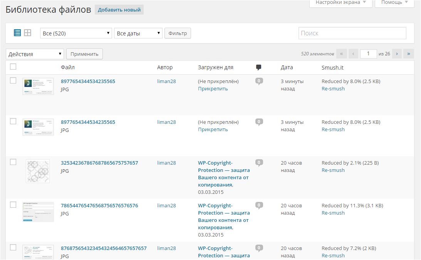Click comment count bubble of first file

coord(259,81)
